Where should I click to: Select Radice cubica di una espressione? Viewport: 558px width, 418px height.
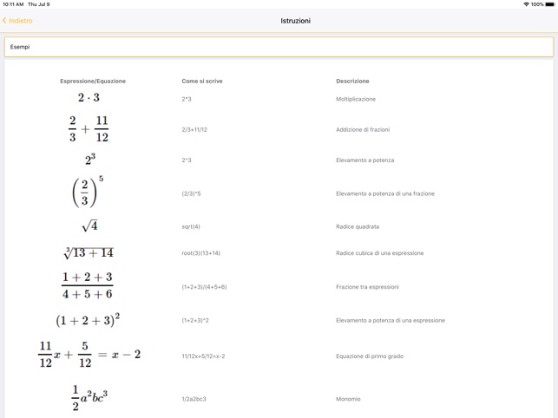[x=380, y=253]
